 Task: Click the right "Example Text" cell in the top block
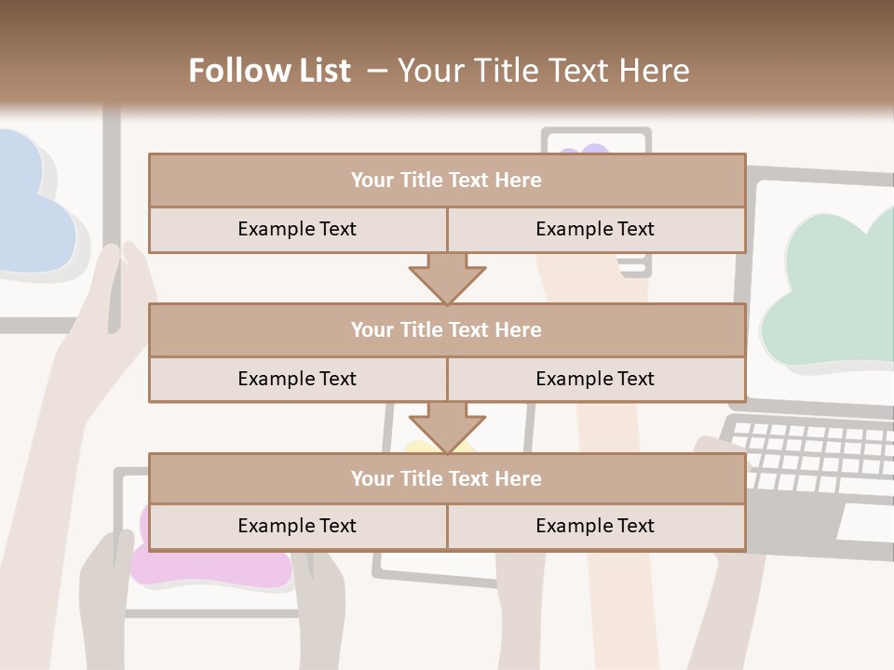(x=595, y=230)
